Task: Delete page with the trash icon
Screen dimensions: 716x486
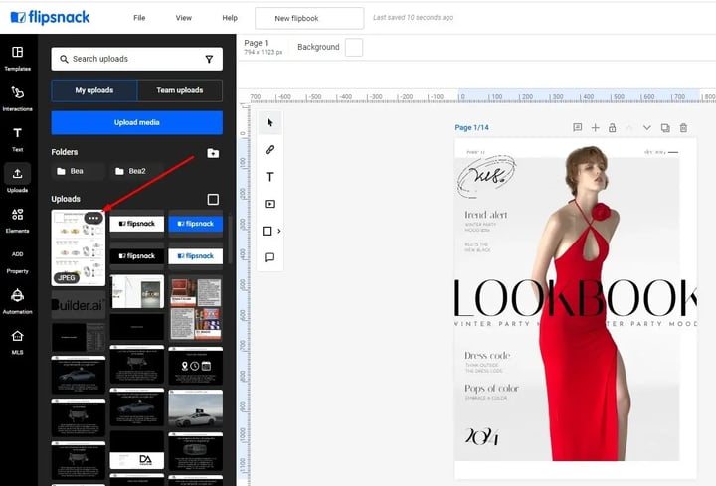Action: click(683, 128)
